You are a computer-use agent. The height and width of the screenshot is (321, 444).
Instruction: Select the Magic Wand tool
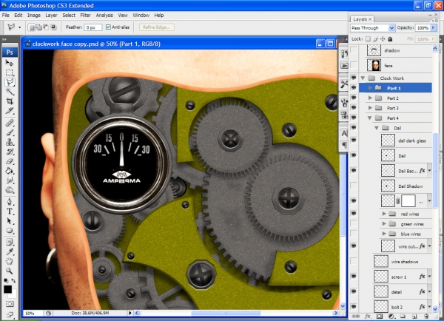click(x=10, y=92)
